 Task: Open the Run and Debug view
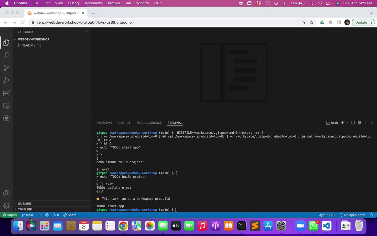click(x=6, y=80)
